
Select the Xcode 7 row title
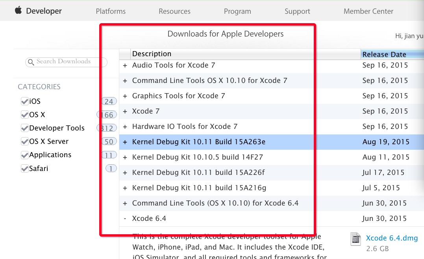(x=146, y=111)
